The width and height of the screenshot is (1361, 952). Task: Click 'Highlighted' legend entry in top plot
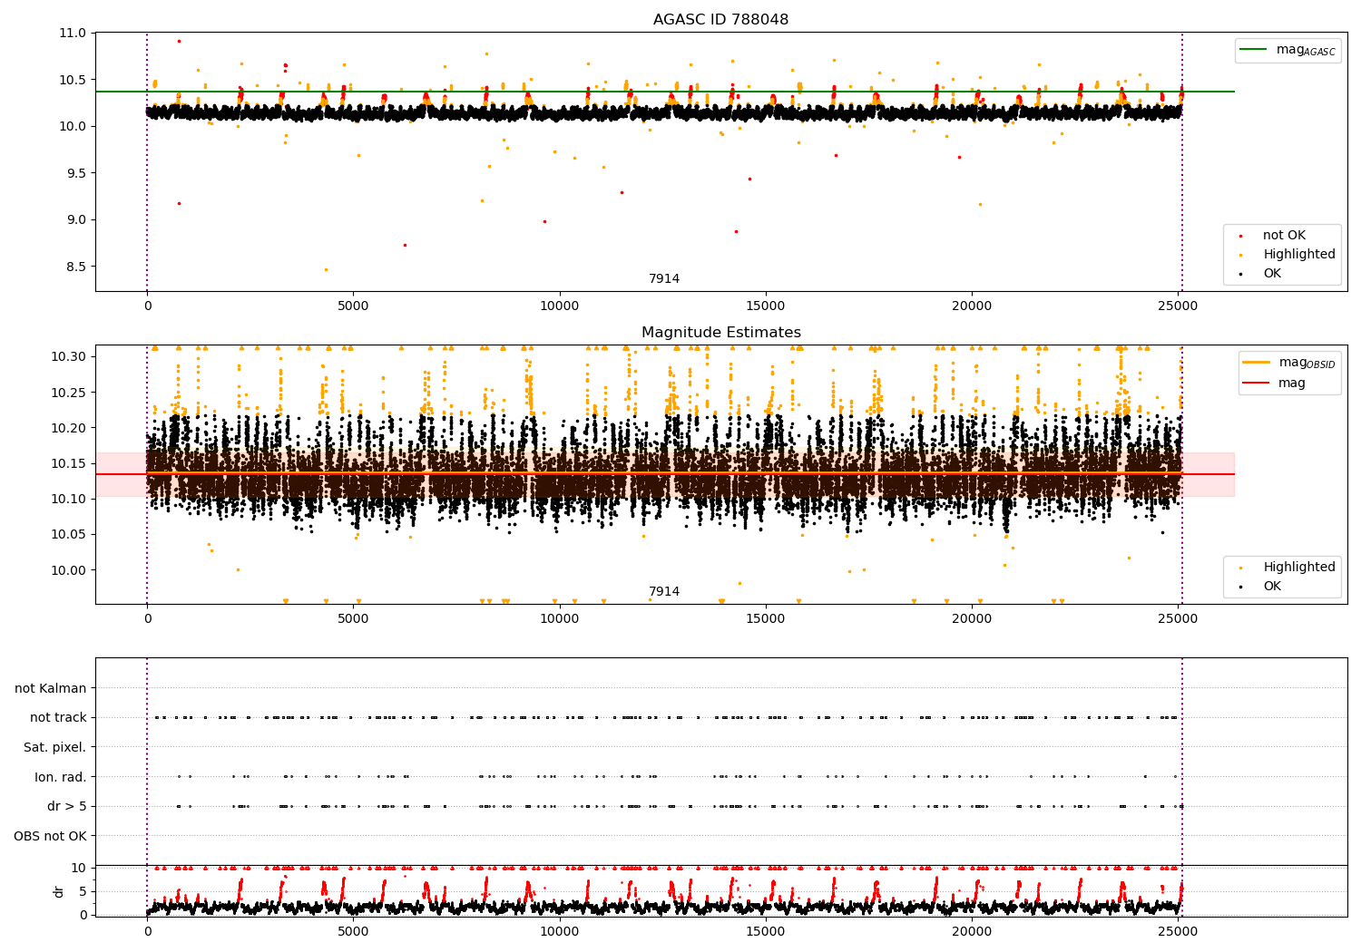pos(1298,255)
